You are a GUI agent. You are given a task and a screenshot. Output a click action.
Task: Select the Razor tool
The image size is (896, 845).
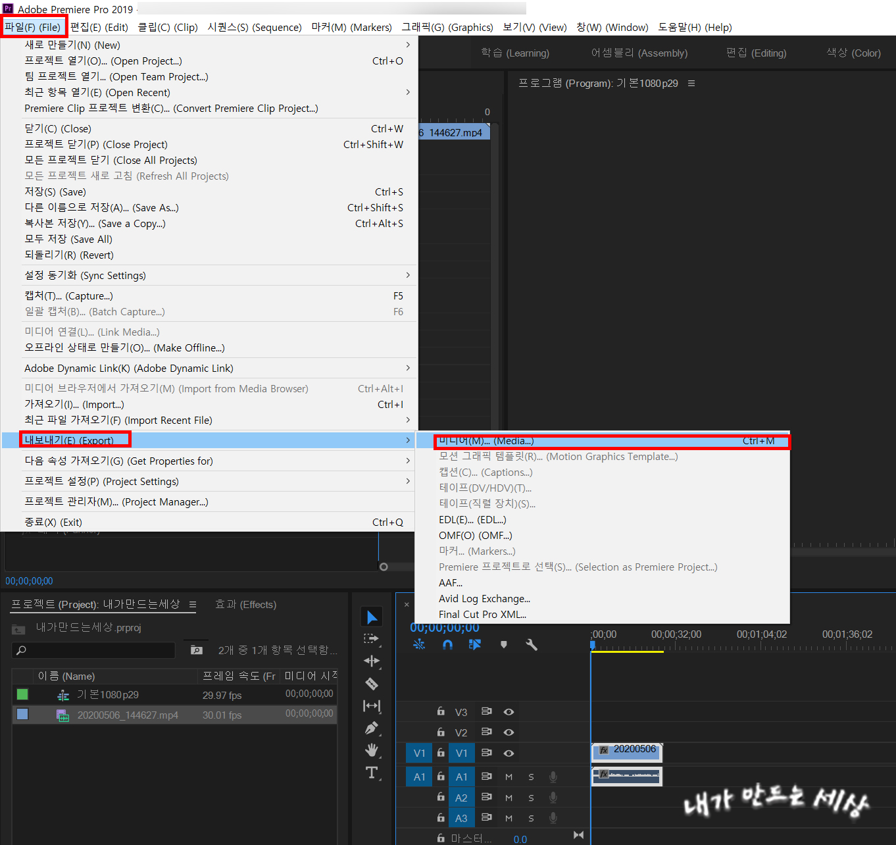tap(372, 684)
